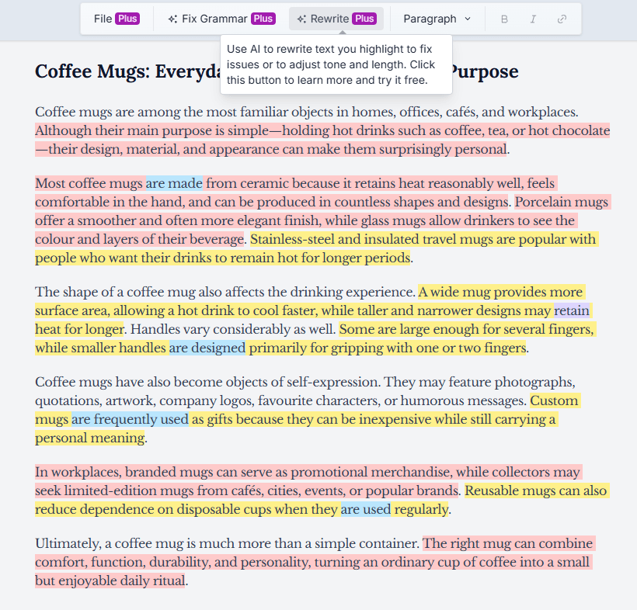This screenshot has width=637, height=610.
Task: Click the sentence starting "They may feature photographs"
Action: [x=305, y=391]
